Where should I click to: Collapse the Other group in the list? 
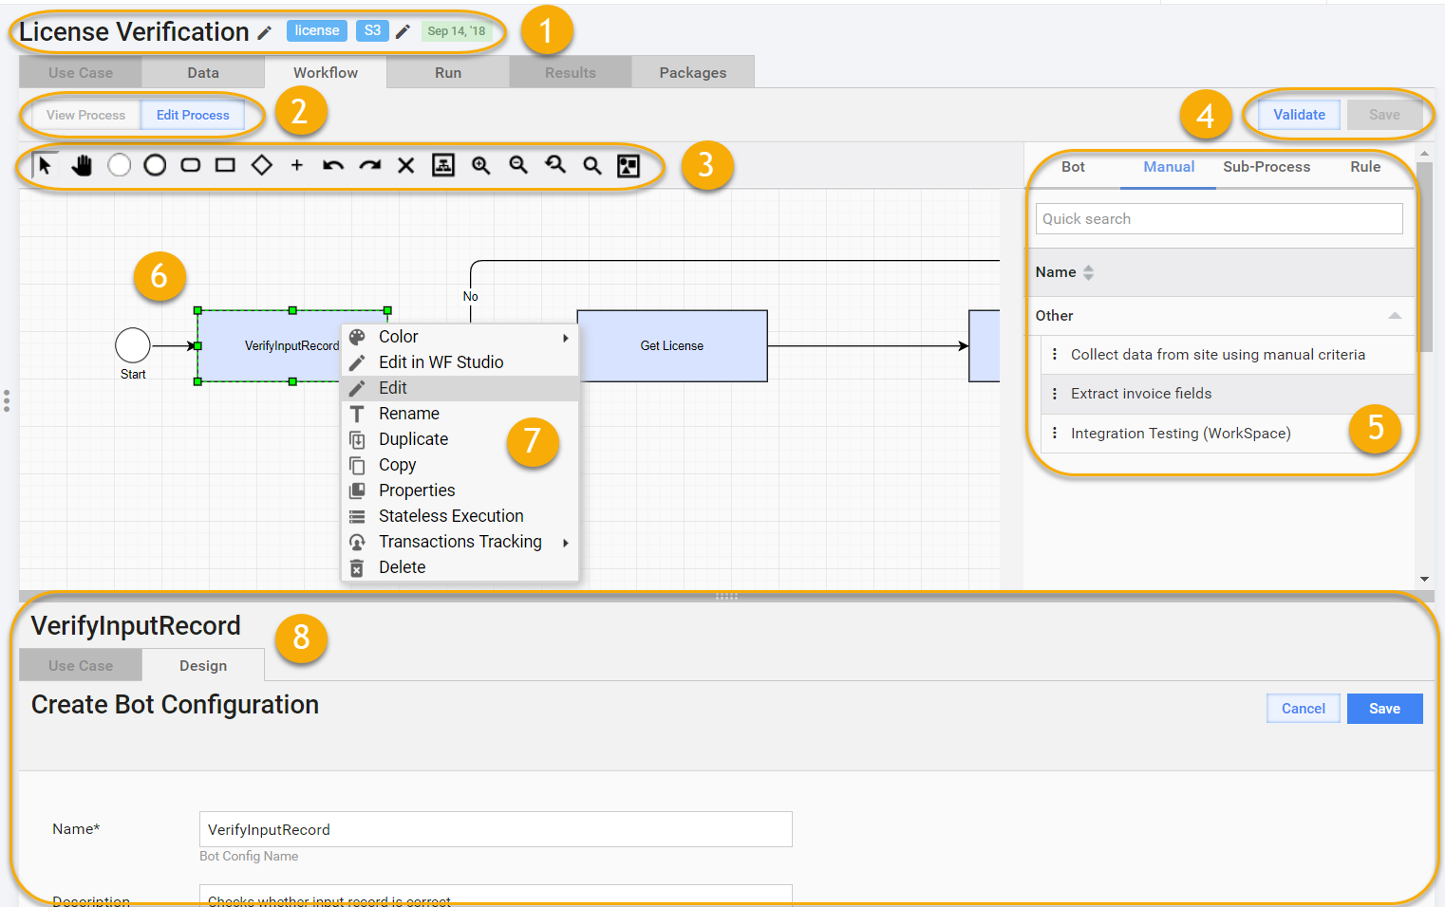tap(1395, 316)
